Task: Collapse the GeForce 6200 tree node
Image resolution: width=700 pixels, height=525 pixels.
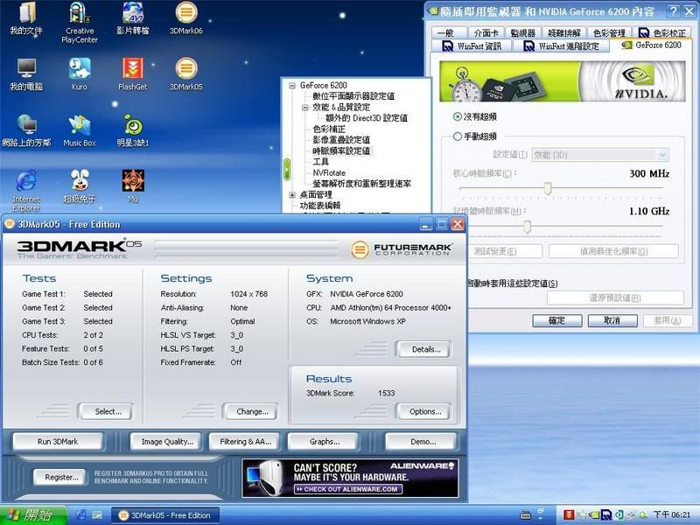Action: [292, 86]
